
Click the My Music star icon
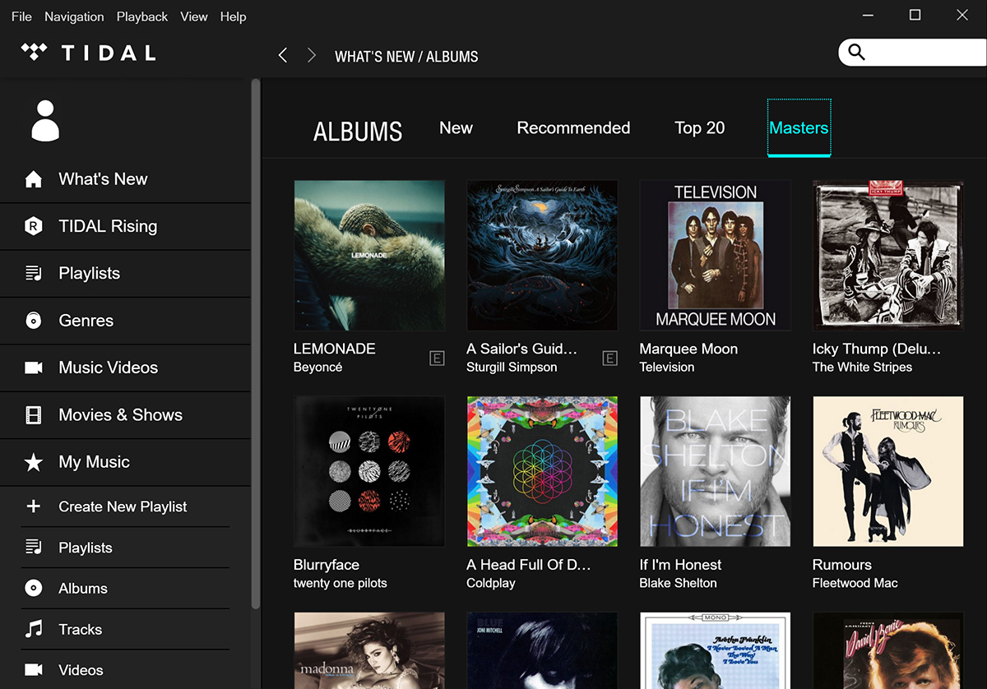click(x=34, y=462)
